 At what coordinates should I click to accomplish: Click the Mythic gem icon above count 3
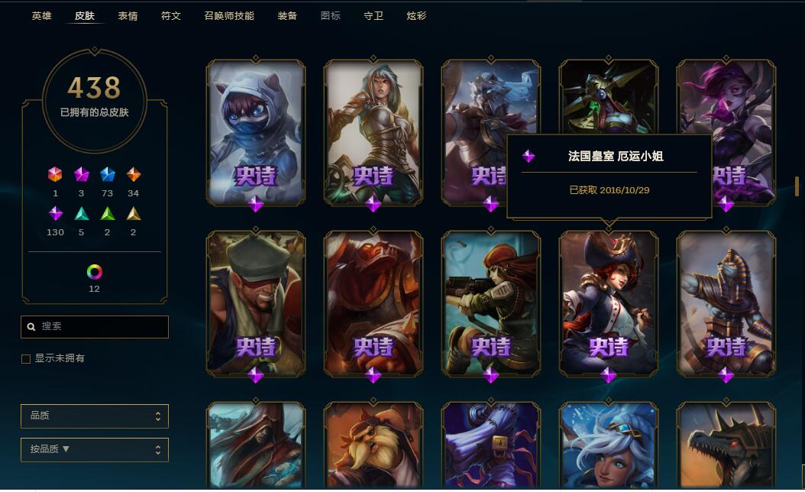[x=81, y=175]
